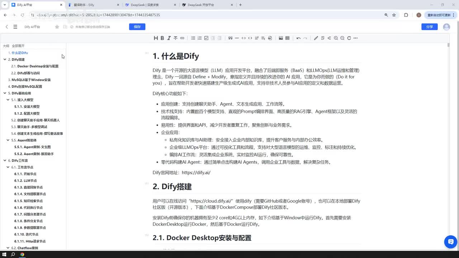Switch to DeepSeek 开放平台 browser tab
The height and width of the screenshot is (258, 459).
(207, 5)
